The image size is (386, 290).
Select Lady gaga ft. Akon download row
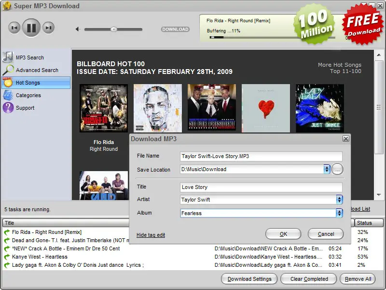coord(193,265)
